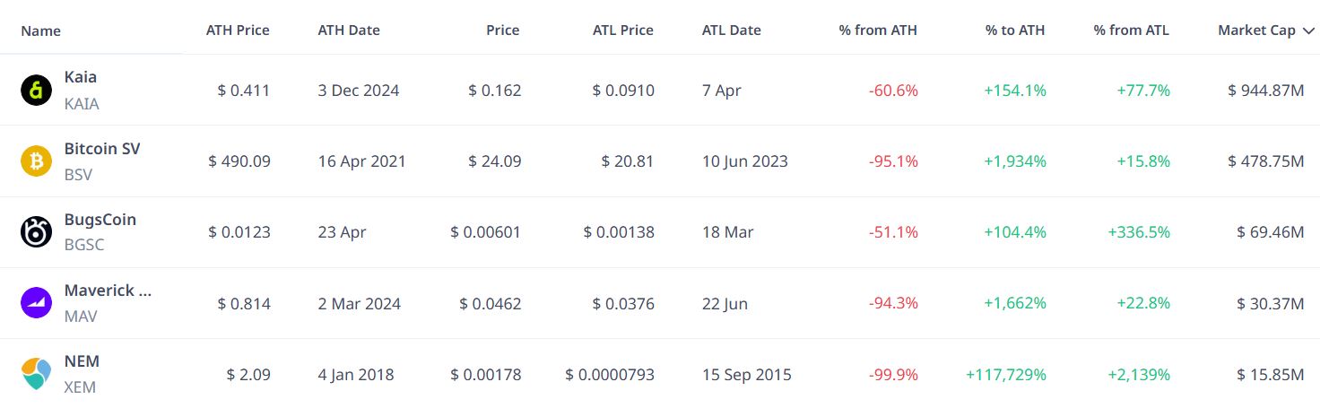Toggle Market Cap sort direction arrow
Viewport: 1329px width, 408px height.
point(1307,30)
